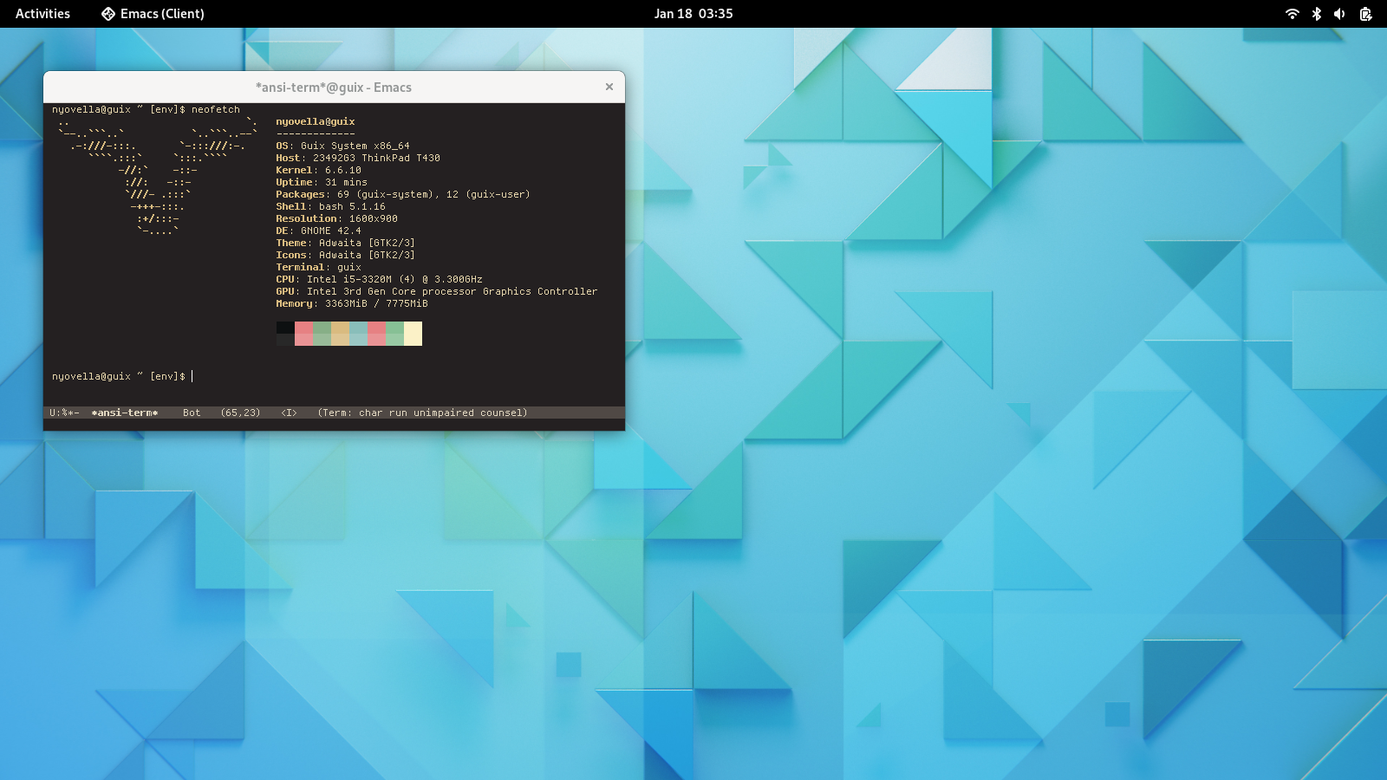
Task: Toggle the buffer status indicator U:%*-
Action: (x=64, y=413)
